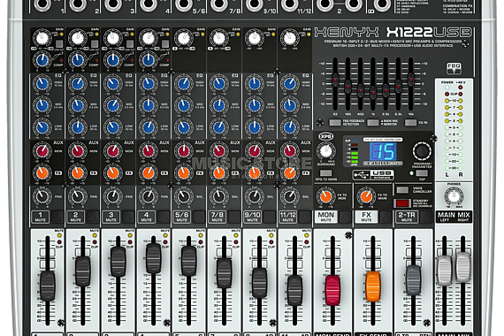
Task: Click the Tap tempo button
Action: [x=422, y=173]
